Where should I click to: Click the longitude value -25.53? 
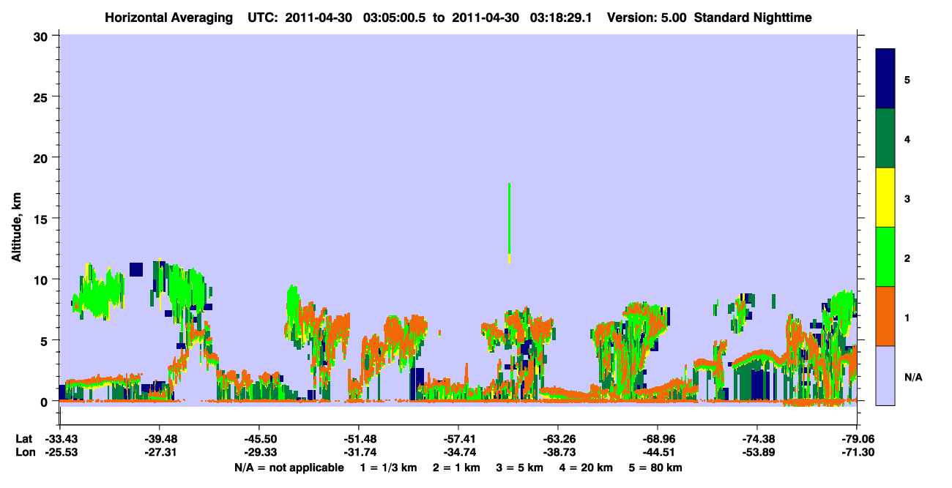click(60, 453)
